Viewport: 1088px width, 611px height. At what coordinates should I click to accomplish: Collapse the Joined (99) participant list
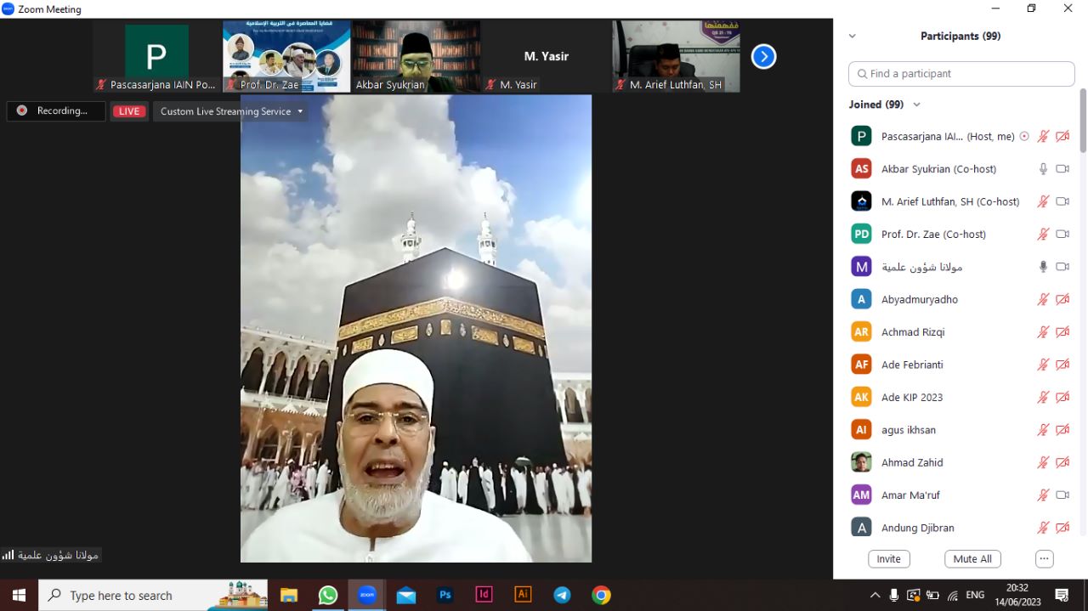pos(916,105)
